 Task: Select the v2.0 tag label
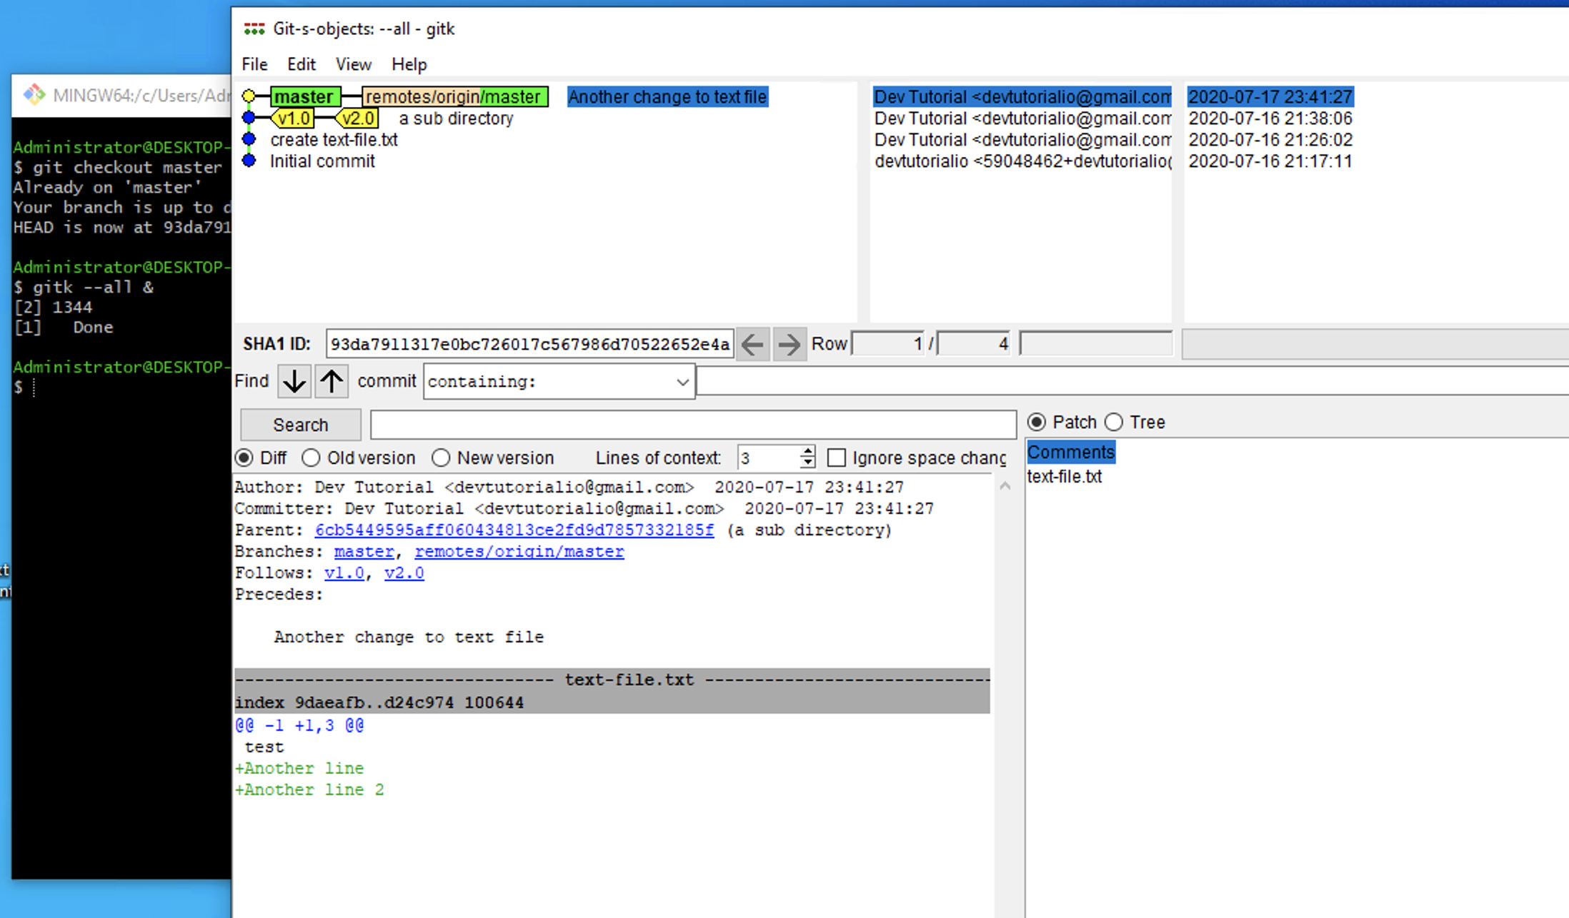(357, 118)
